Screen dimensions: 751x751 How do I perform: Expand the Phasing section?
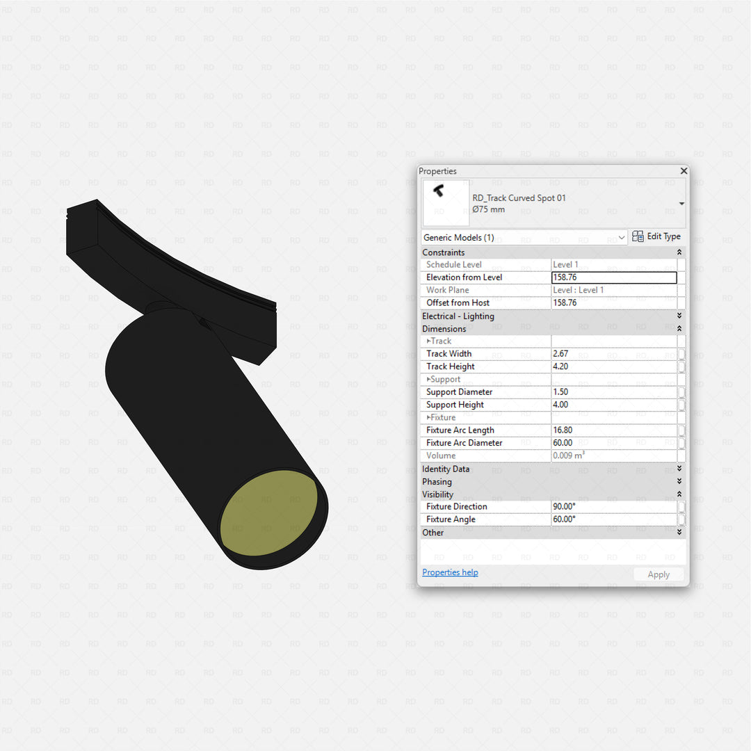point(679,481)
